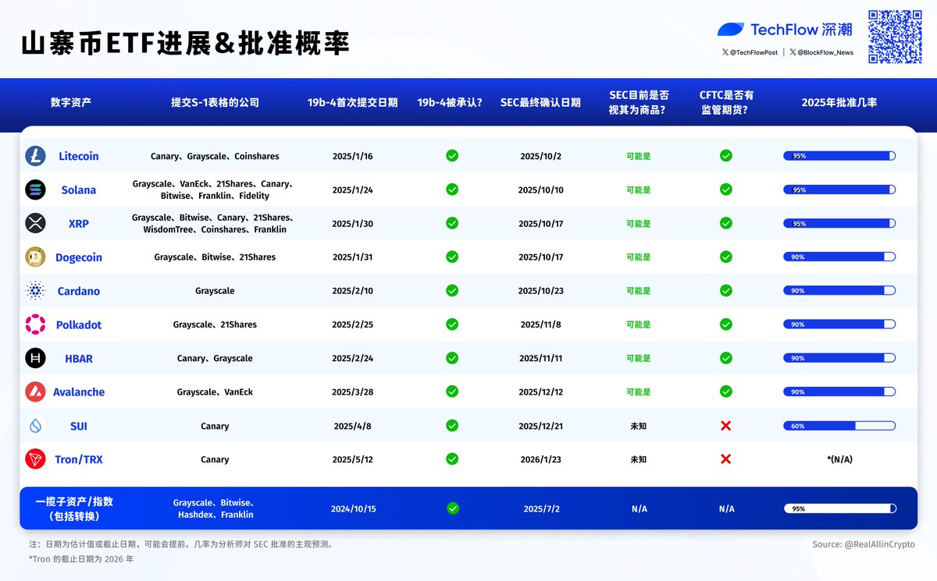Click the 山寨币ETF进展&批准概率 title
The height and width of the screenshot is (581, 937).
[x=185, y=43]
